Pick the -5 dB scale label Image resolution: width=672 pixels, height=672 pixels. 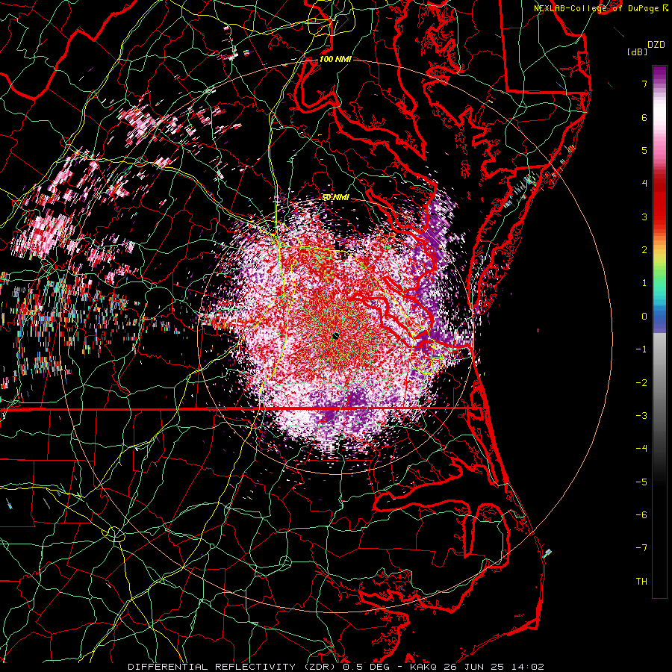click(641, 482)
